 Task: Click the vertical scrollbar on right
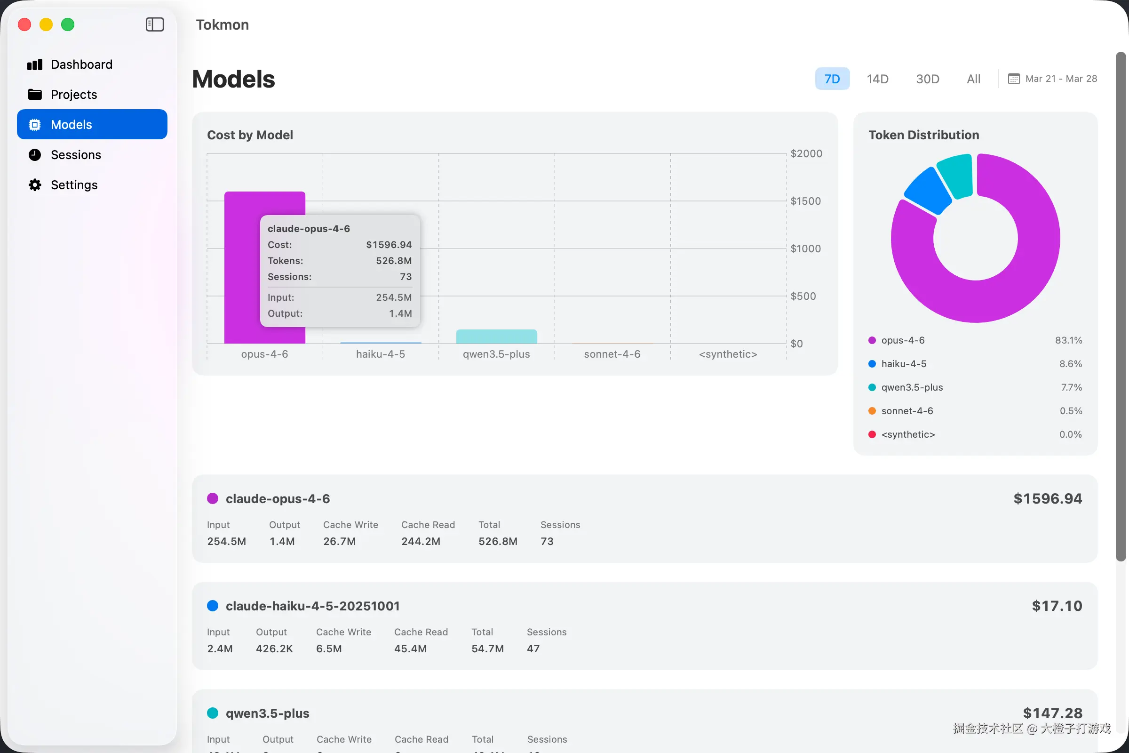click(1121, 307)
